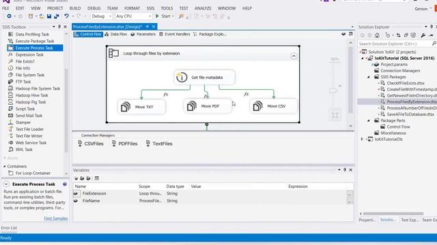Select the FileExtension variable row
Screen dimensions: 437x245
[213, 193]
